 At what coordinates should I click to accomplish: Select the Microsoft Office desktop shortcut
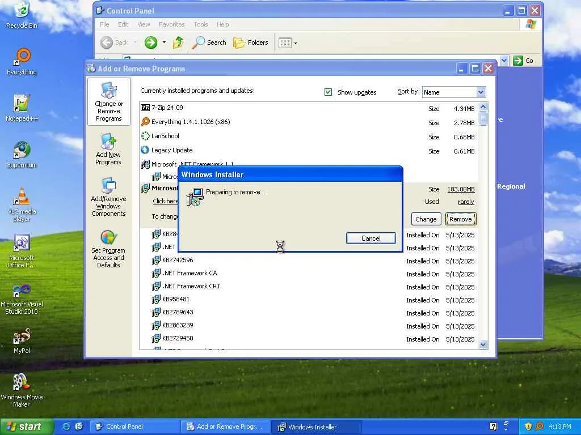click(x=22, y=251)
